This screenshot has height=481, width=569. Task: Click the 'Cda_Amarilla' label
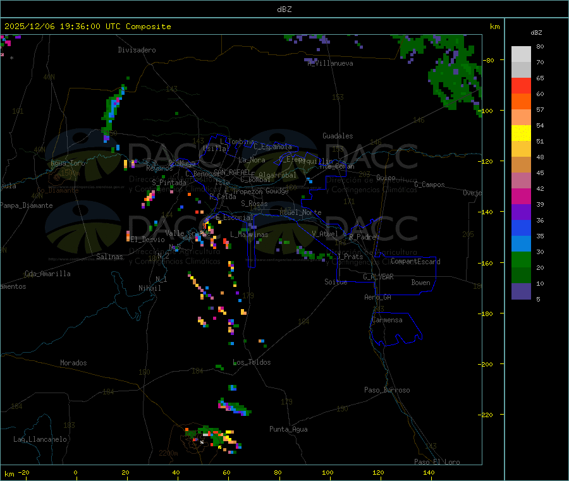tap(47, 274)
